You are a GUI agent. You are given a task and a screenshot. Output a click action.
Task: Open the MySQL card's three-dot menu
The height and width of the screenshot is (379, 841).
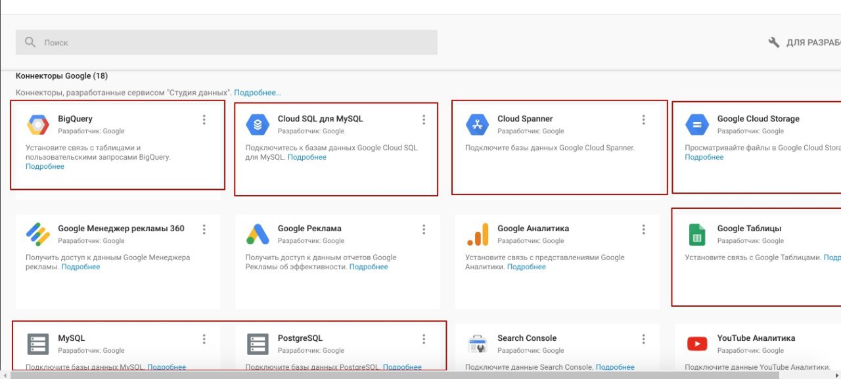[204, 339]
